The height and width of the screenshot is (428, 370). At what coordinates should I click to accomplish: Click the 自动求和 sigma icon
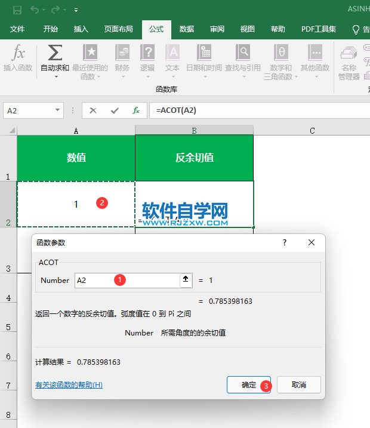[x=55, y=53]
